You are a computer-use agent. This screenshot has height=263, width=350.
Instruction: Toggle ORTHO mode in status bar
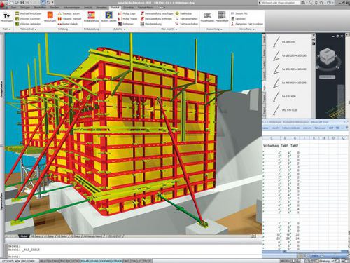pos(76,261)
